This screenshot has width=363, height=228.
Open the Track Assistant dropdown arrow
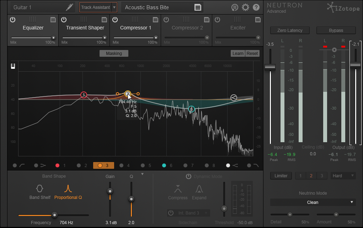pos(114,7)
